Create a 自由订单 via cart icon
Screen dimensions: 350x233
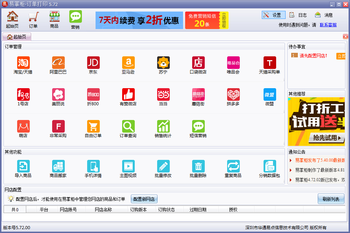93,129
